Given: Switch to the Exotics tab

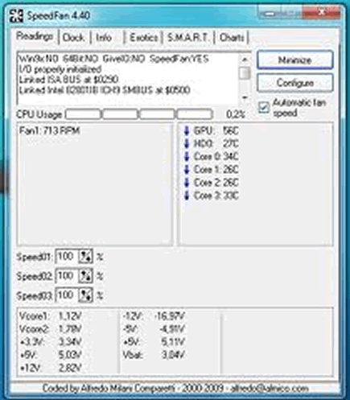Looking at the screenshot, I should tap(144, 38).
